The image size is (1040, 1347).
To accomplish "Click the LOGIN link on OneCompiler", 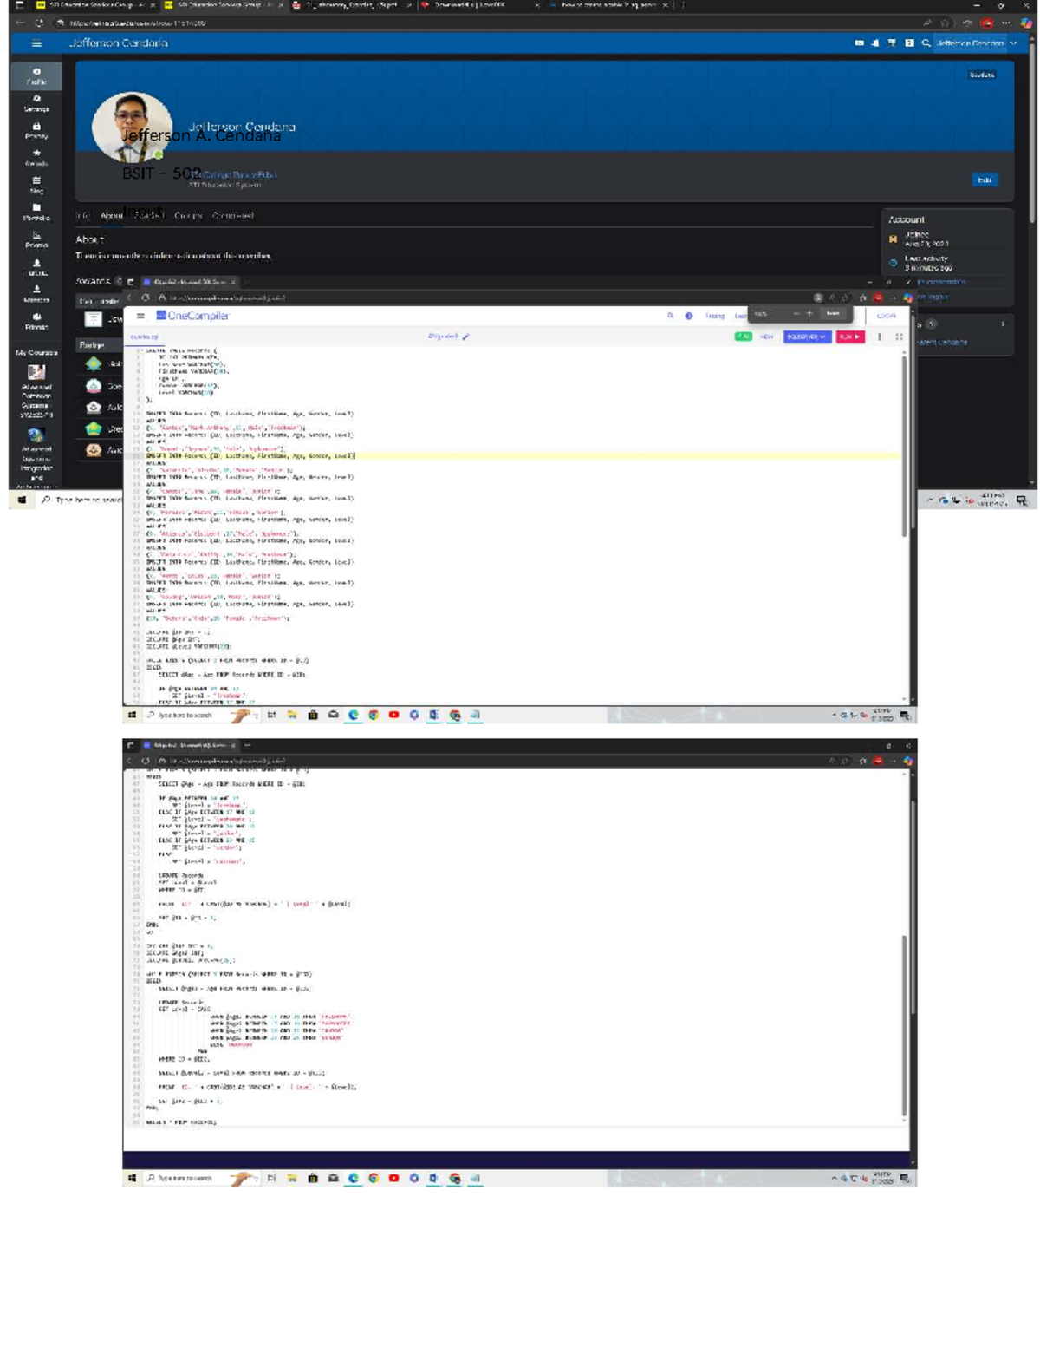I will pyautogui.click(x=887, y=316).
